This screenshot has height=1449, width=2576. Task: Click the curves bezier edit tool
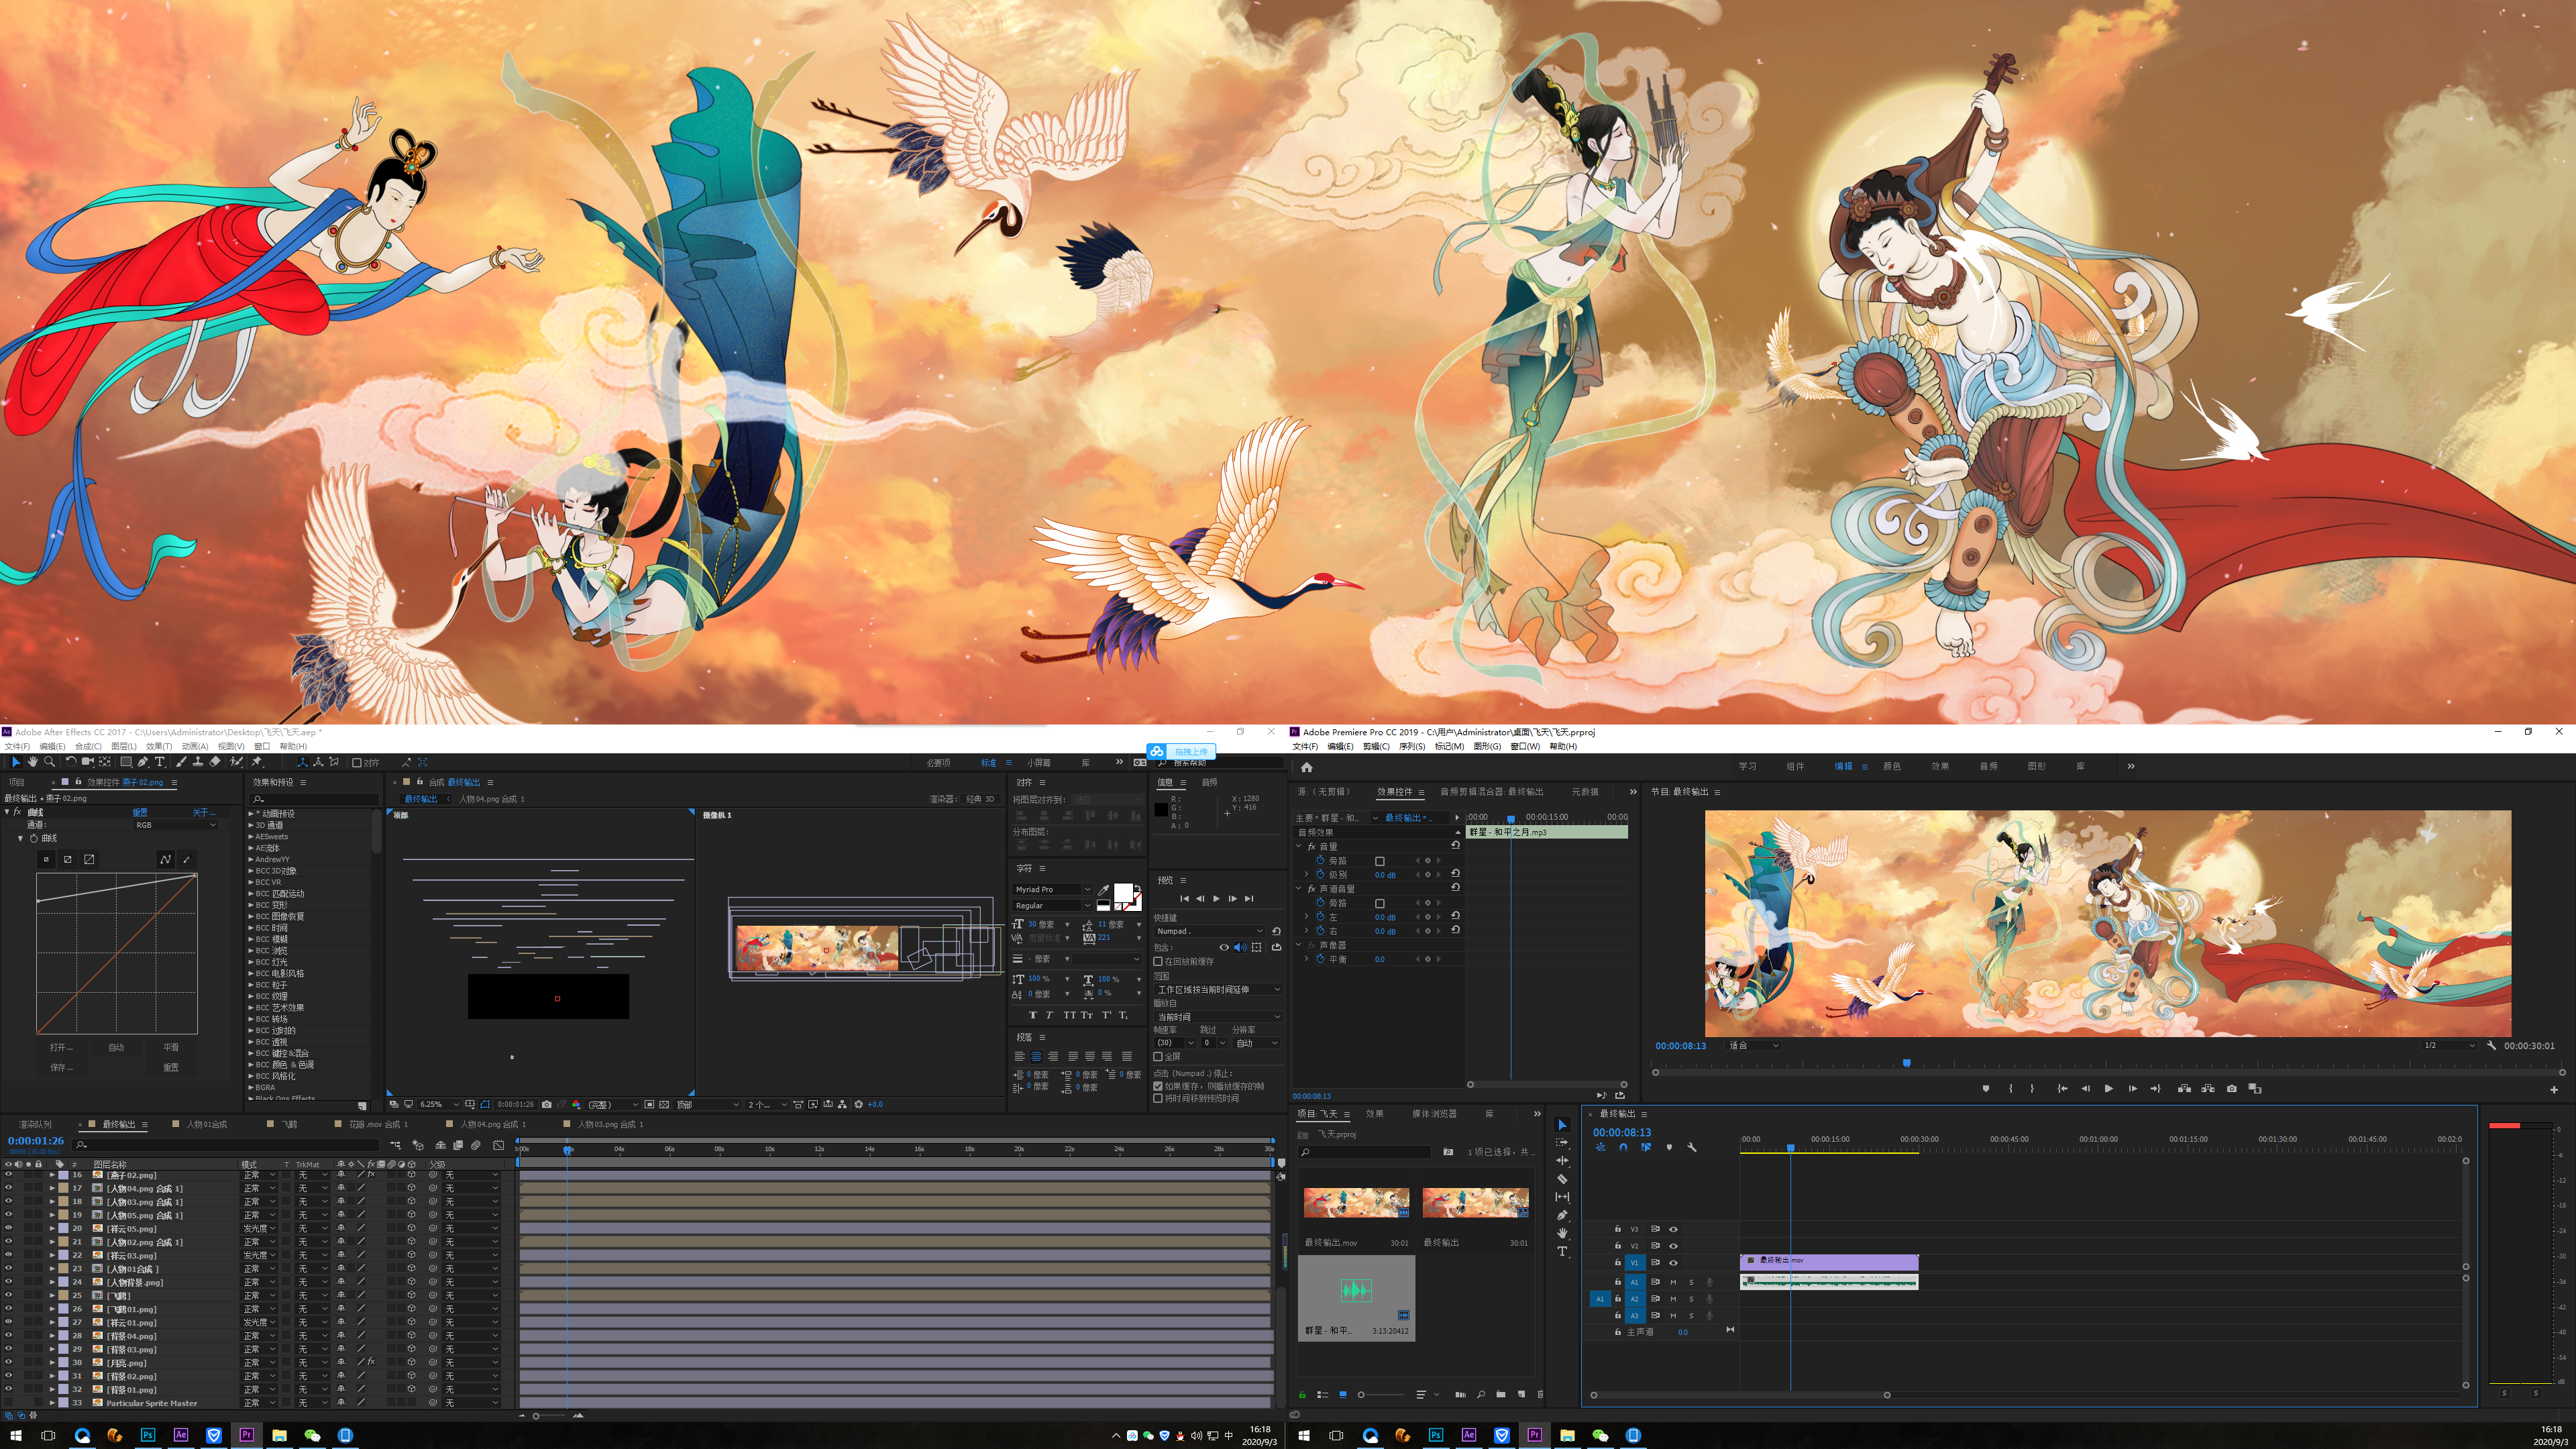pyautogui.click(x=165, y=859)
